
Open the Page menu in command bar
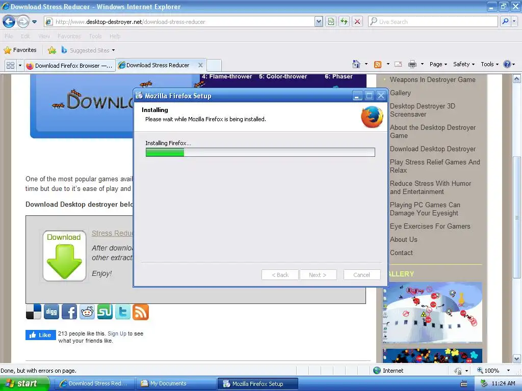pyautogui.click(x=438, y=64)
